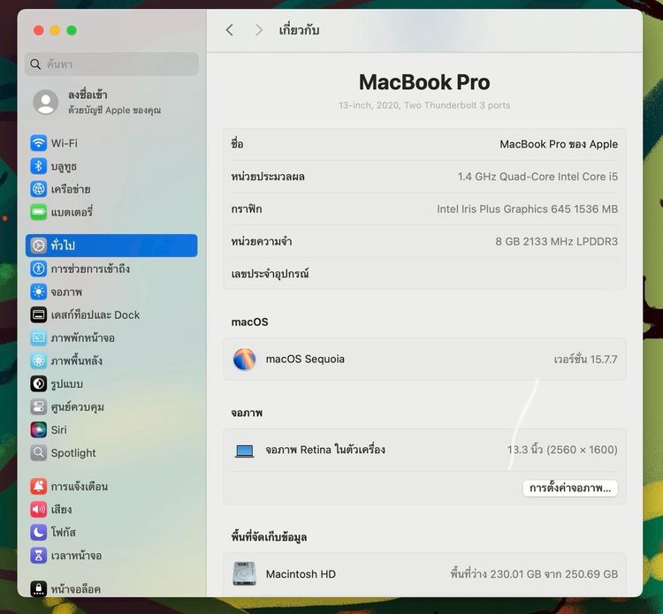The width and height of the screenshot is (663, 614).
Task: Click the กราฟิก graphics label
Action: [246, 208]
